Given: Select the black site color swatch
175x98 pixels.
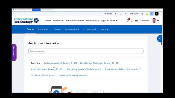Looking at the screenshot, I should (156, 14).
